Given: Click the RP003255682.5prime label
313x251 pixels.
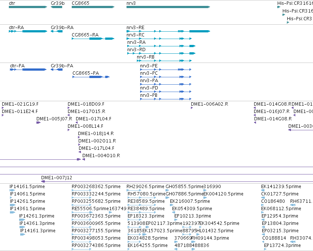Looking at the screenshot, I should 96,201.
